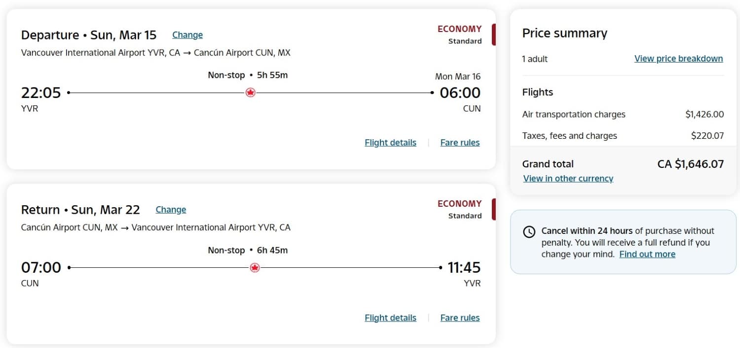Expand Flight details for the departure flight
Viewport: 740px width, 348px height.
click(390, 142)
